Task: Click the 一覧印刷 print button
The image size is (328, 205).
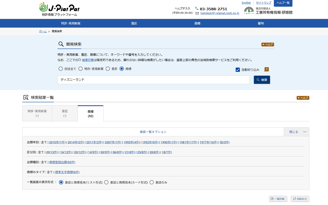Action: 278,199
